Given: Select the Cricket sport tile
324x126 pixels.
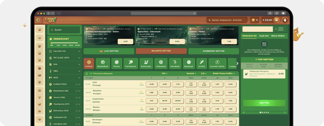Looking at the screenshot, I should pyautogui.click(x=202, y=64).
